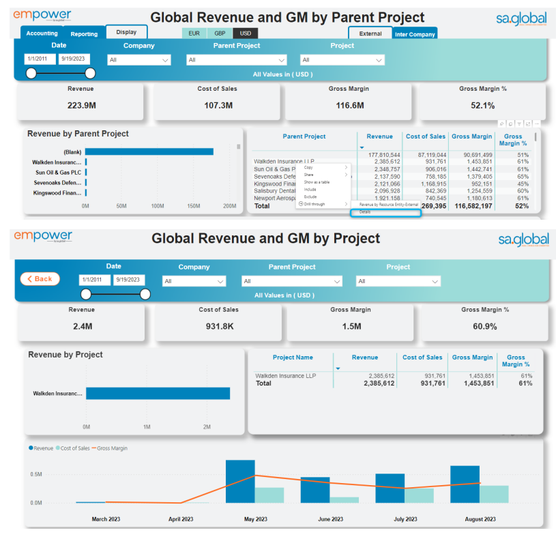
Task: Click the Gross Margin legend item in monthly chart
Action: tap(110, 448)
